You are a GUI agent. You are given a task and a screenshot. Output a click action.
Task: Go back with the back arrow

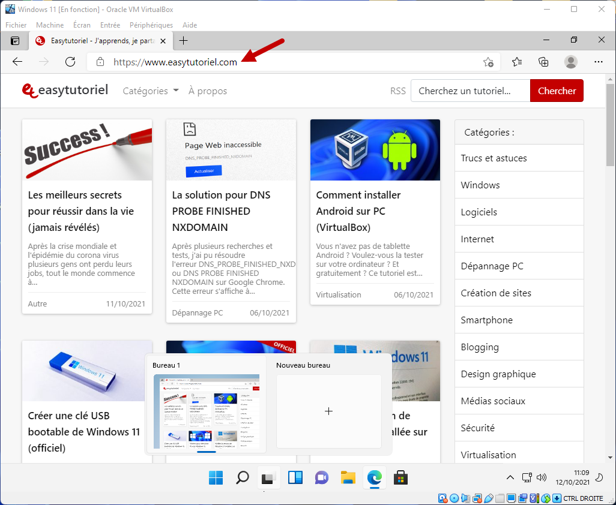17,62
